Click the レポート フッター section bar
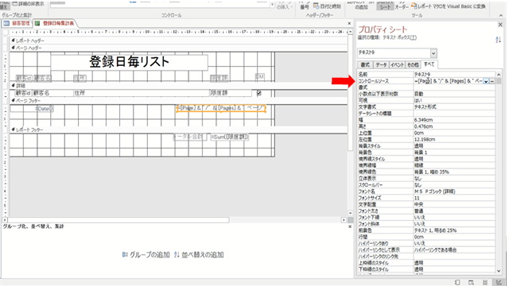 coord(178,129)
